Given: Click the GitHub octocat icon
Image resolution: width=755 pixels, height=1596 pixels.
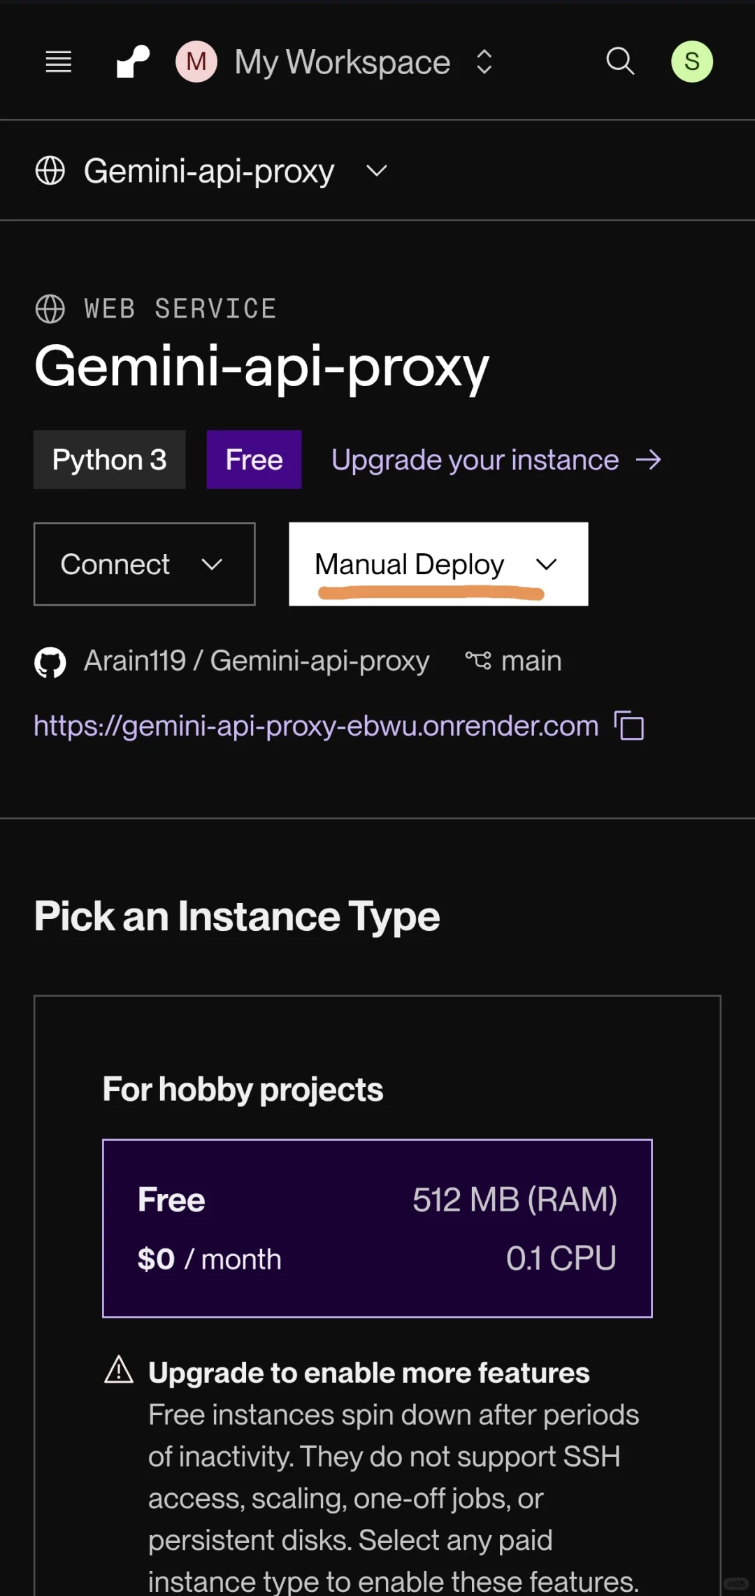Looking at the screenshot, I should pos(50,662).
